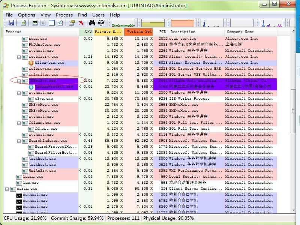
Task: Click the Alipaybsm.exe shield icon
Action: [x=31, y=63]
